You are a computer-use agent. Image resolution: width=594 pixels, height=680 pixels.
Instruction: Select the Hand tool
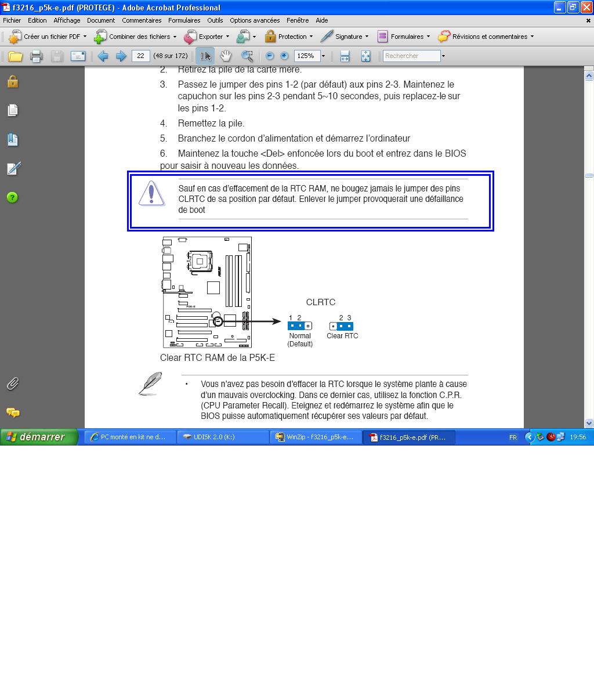click(226, 56)
